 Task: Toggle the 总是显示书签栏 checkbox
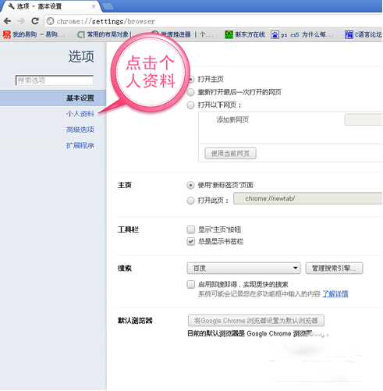[191, 241]
